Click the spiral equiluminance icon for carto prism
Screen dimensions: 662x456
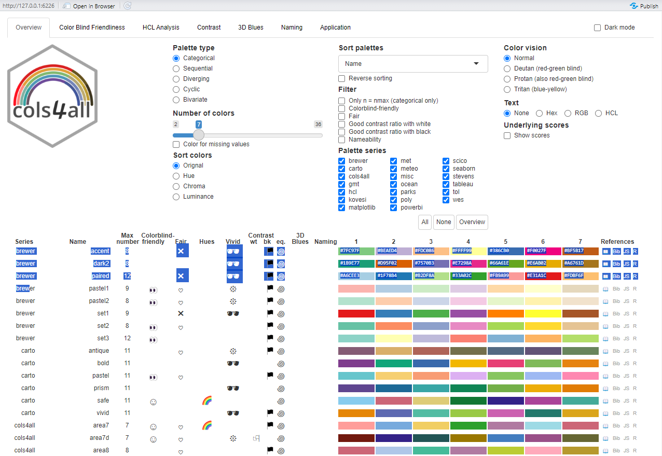281,388
